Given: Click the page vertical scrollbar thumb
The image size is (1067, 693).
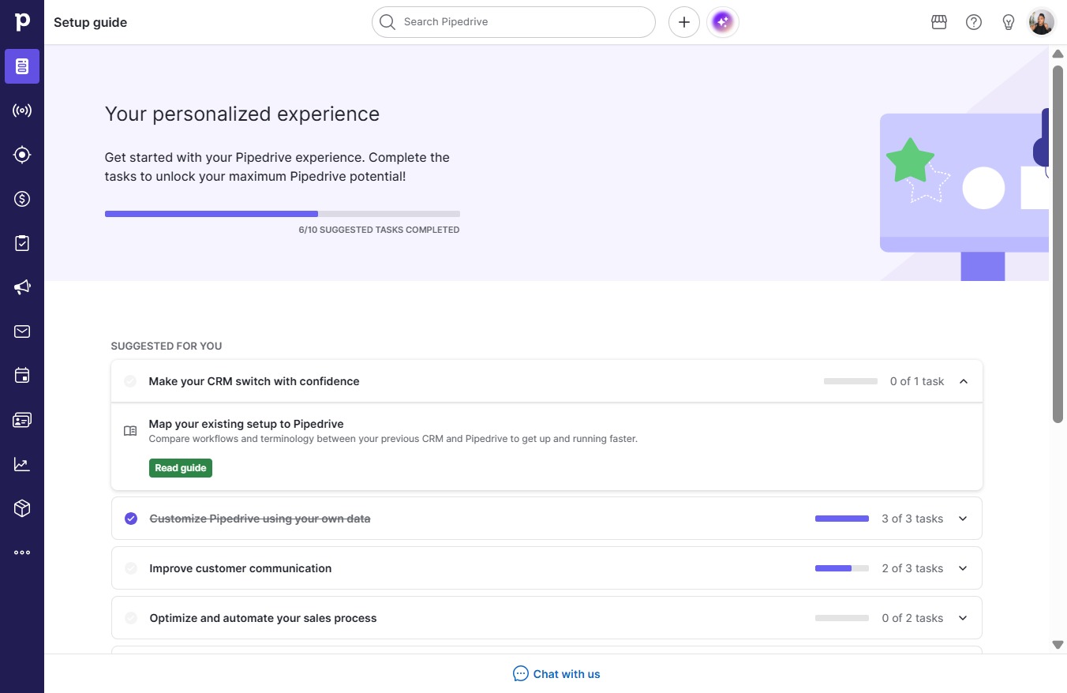Looking at the screenshot, I should 1058,244.
